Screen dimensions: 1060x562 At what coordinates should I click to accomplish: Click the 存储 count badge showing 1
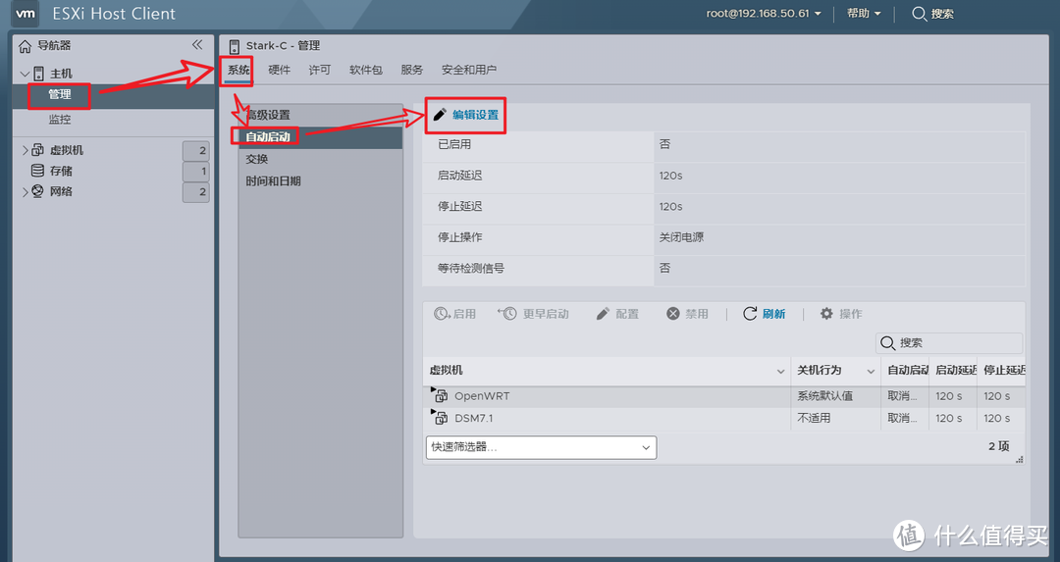point(196,172)
